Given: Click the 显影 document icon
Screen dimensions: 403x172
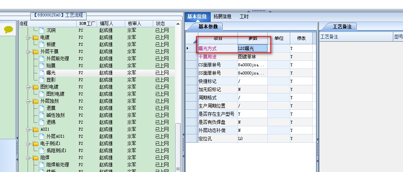Looking at the screenshot, I should tap(41, 80).
